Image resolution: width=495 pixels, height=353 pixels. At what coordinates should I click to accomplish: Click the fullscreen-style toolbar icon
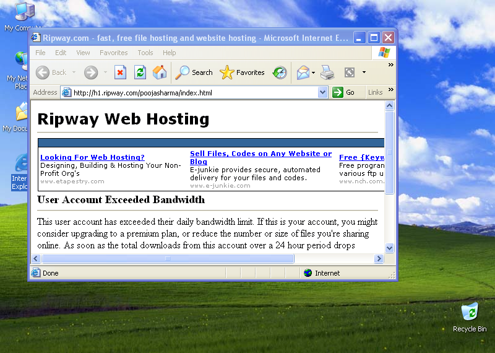(350, 72)
